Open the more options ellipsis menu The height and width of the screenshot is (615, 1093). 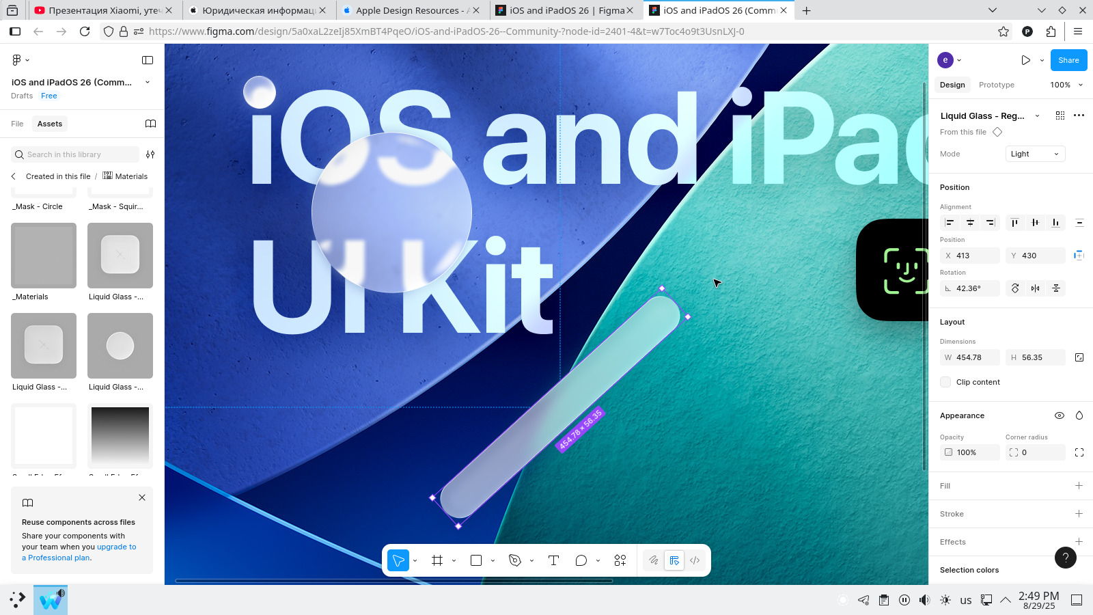click(x=1079, y=115)
